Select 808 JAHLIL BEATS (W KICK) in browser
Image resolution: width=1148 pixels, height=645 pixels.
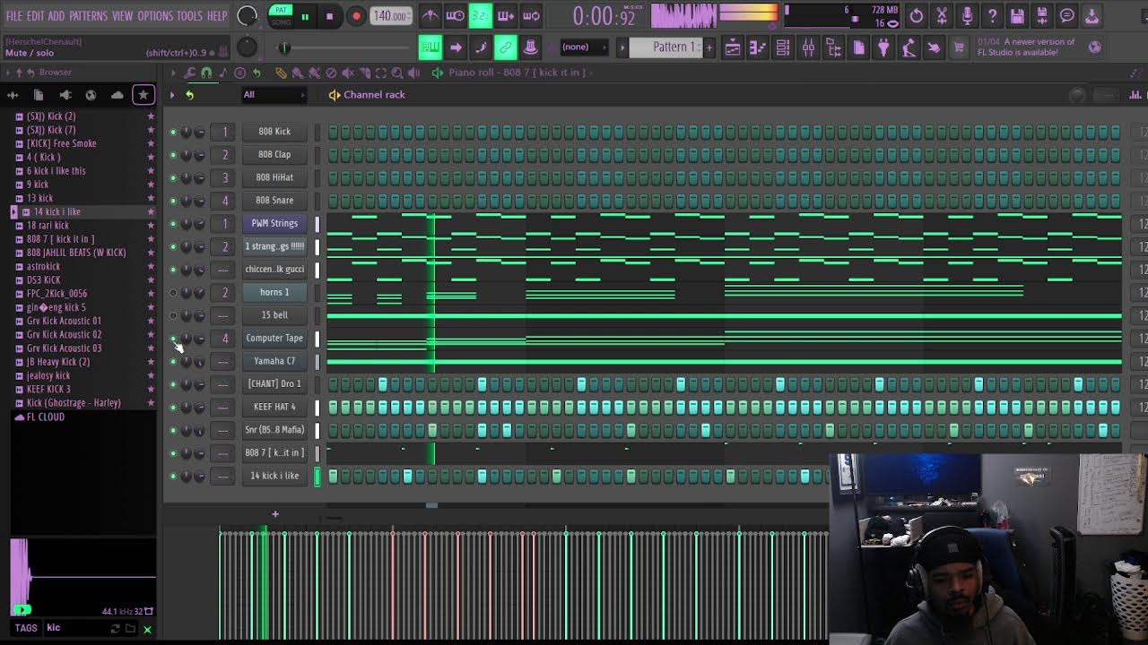[x=76, y=253]
